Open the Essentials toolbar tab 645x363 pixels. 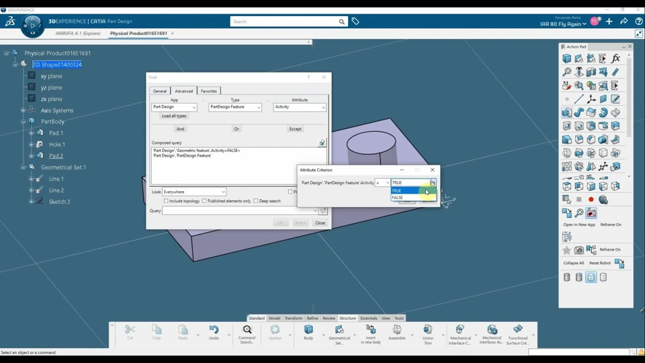click(369, 318)
